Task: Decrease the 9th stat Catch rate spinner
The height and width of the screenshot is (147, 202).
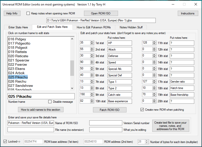Action: (x=92, y=96)
